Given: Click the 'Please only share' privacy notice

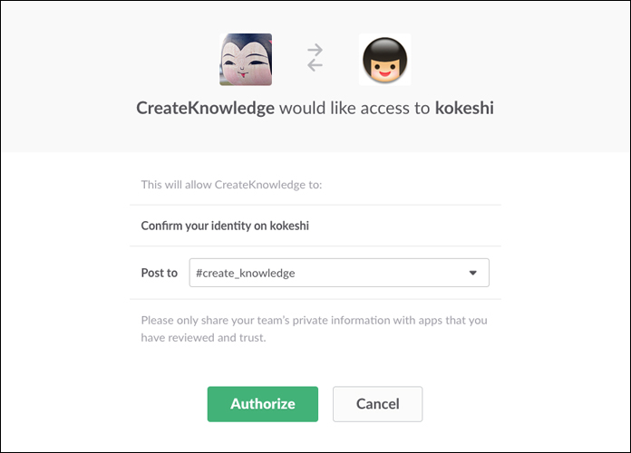Looking at the screenshot, I should (x=315, y=320).
